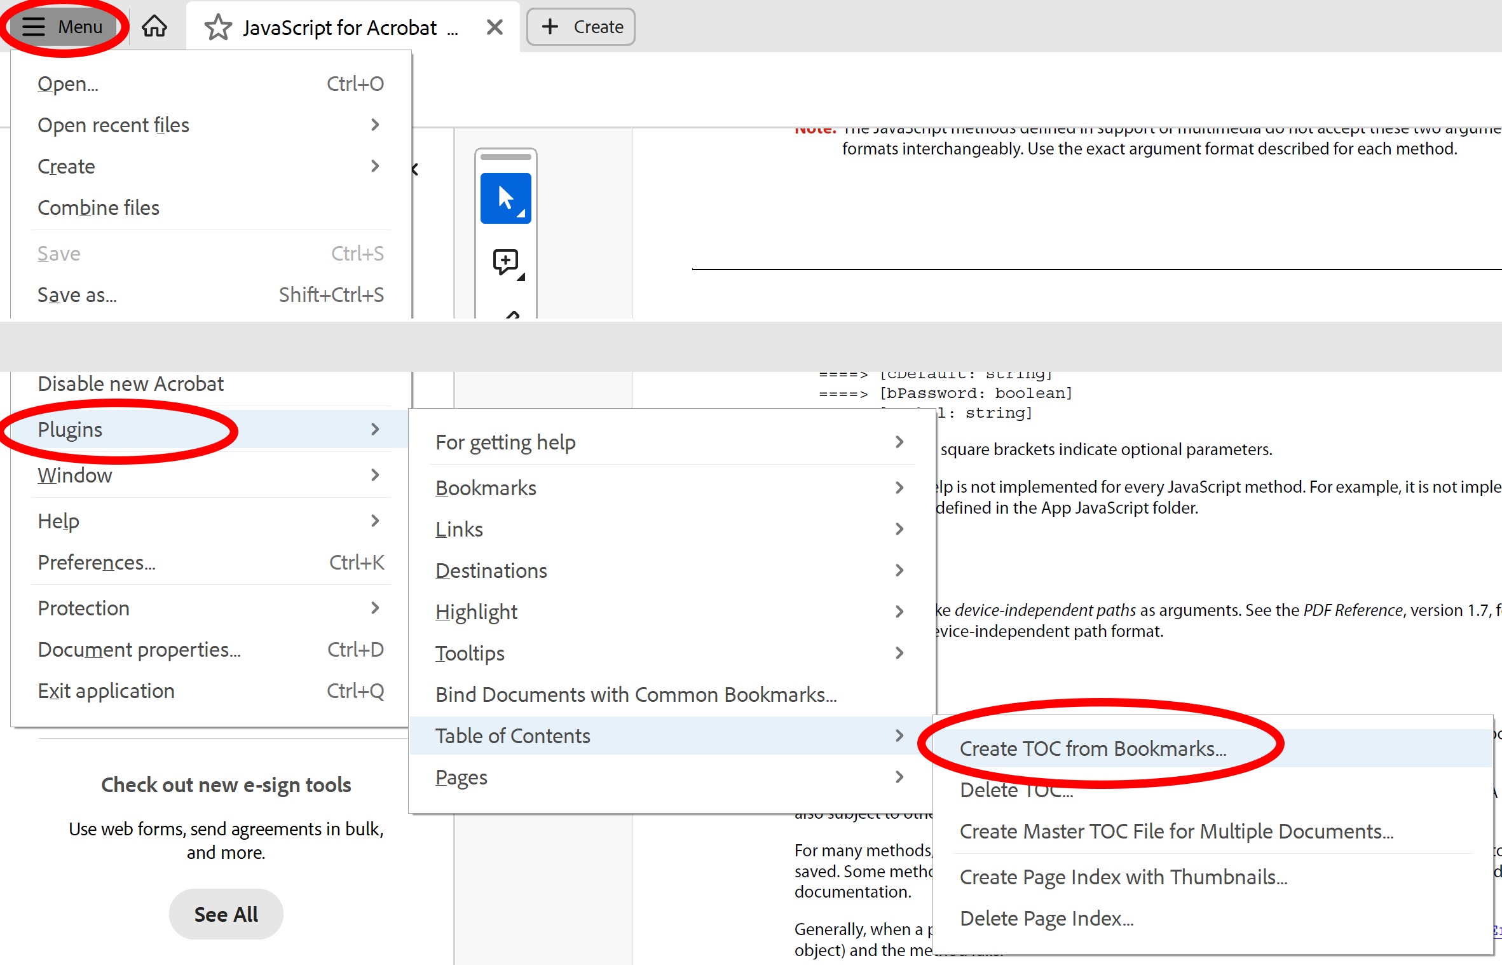This screenshot has width=1502, height=965.
Task: Expand the Tooltips submenu
Action: pos(672,653)
